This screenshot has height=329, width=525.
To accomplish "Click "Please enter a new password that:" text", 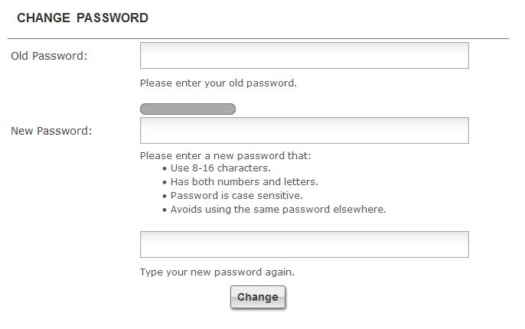I will pos(226,156).
